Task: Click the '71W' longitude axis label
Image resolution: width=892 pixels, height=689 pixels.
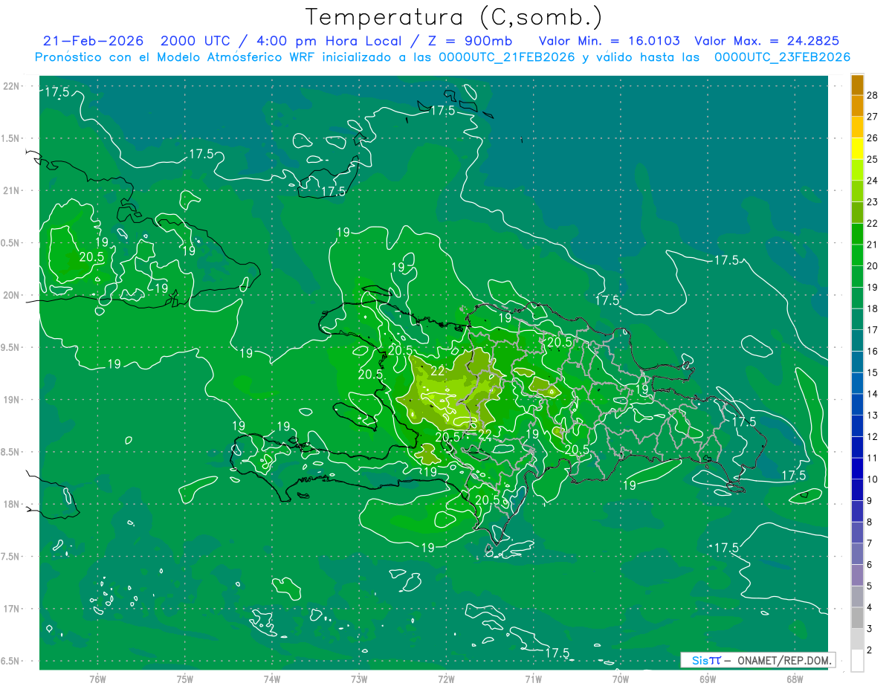Action: tap(533, 679)
